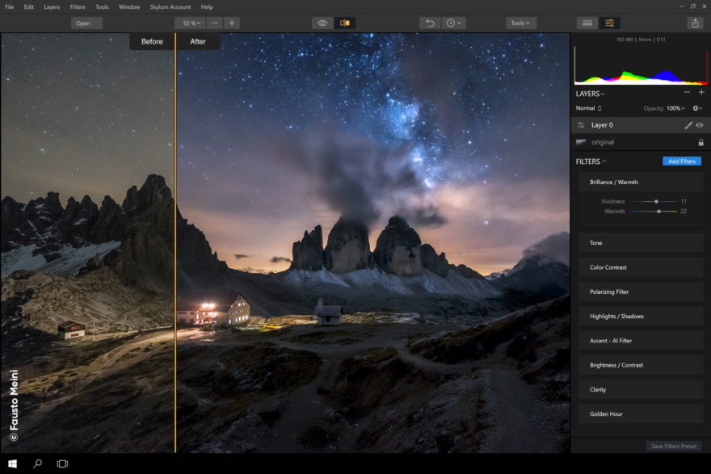Open the 53% zoom level dropdown
The height and width of the screenshot is (474, 711).
(189, 23)
